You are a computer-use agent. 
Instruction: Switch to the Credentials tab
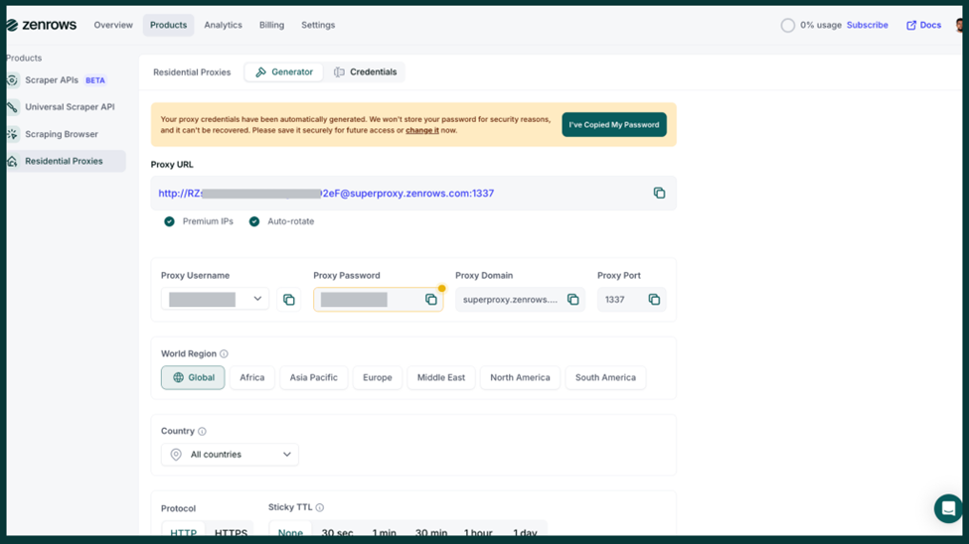point(365,72)
